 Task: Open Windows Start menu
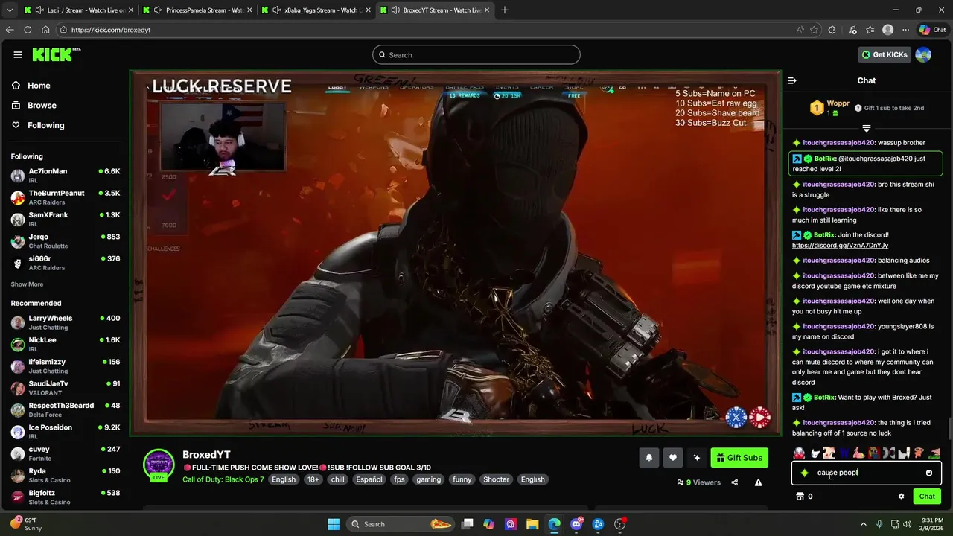pos(334,524)
